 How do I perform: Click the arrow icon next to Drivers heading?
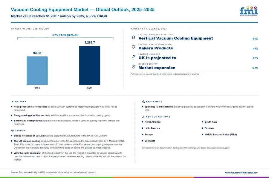click(x=12, y=102)
